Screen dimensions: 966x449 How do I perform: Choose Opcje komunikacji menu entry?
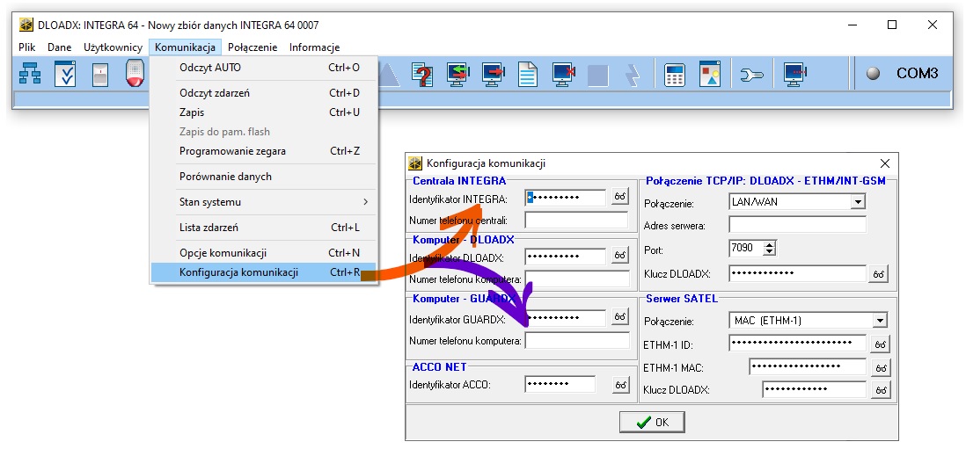click(223, 253)
